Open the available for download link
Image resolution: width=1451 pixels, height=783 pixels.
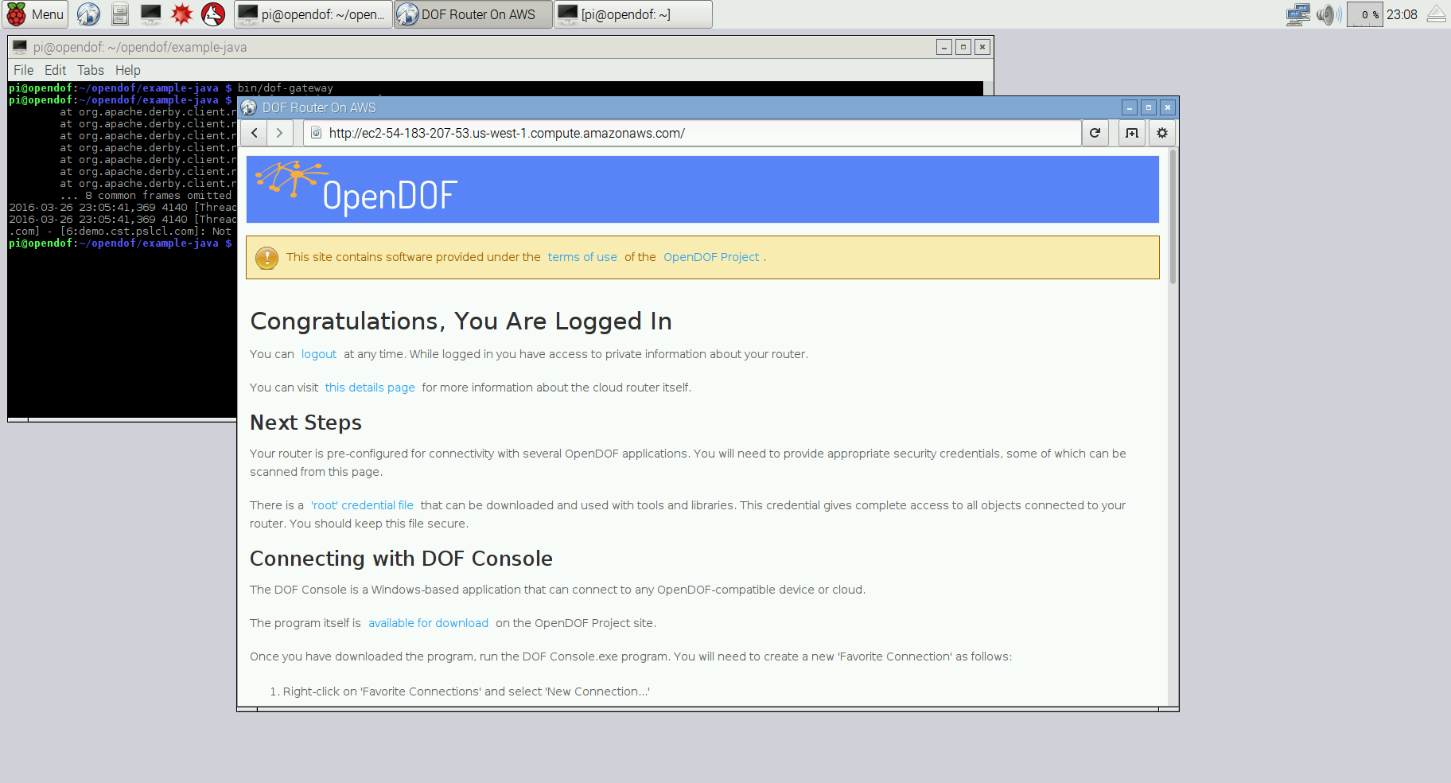point(428,623)
